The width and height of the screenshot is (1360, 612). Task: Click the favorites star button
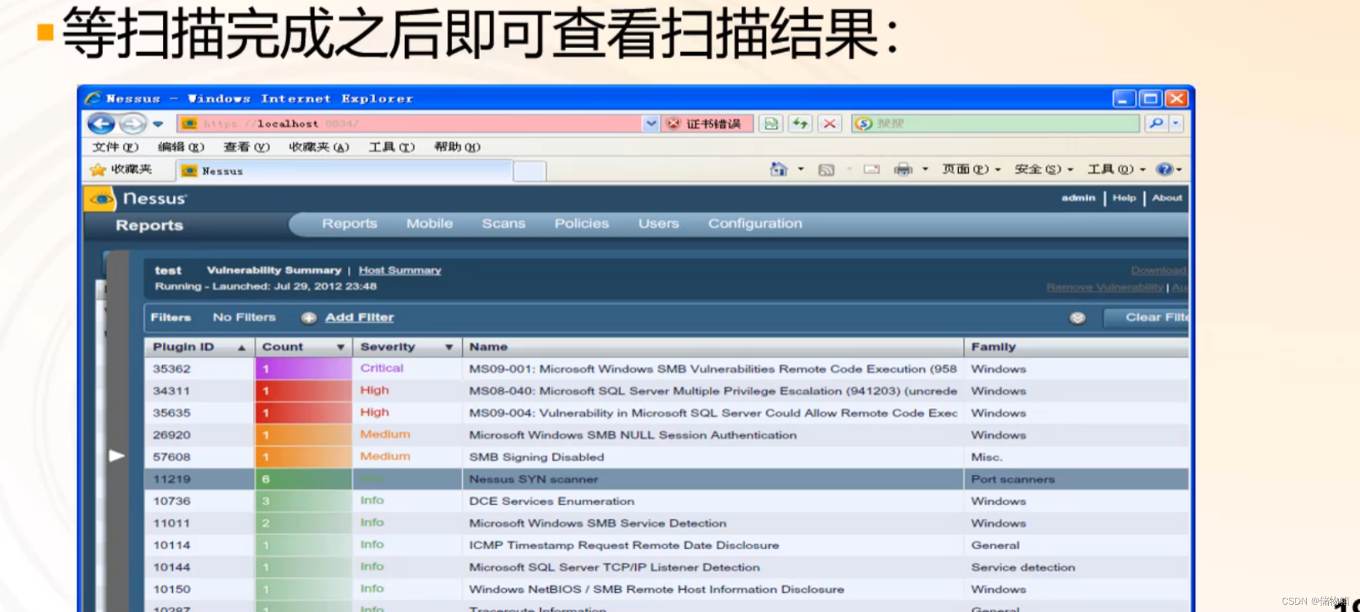pyautogui.click(x=121, y=169)
